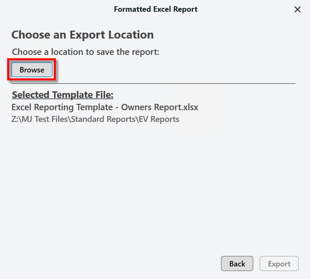Click the 'Choose a location to save' label
The image size is (310, 279).
pos(85,52)
